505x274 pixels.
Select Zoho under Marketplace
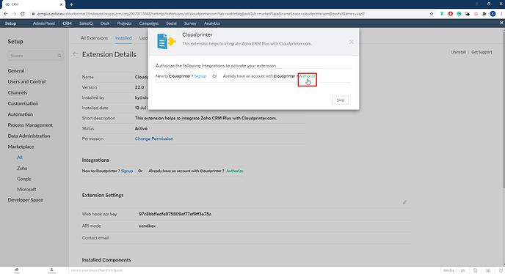(x=22, y=169)
